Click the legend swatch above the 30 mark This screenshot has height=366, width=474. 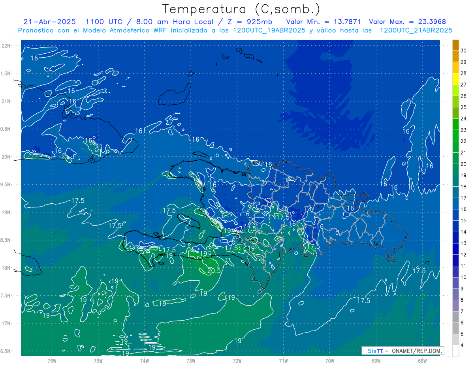(455, 45)
